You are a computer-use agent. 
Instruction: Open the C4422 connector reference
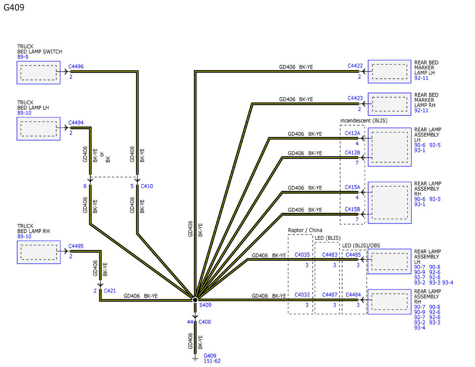click(x=355, y=66)
